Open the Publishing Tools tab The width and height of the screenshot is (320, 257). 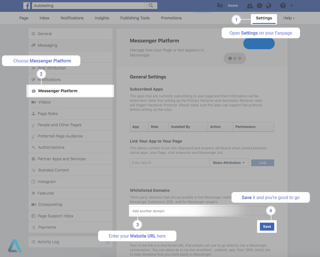click(x=135, y=18)
